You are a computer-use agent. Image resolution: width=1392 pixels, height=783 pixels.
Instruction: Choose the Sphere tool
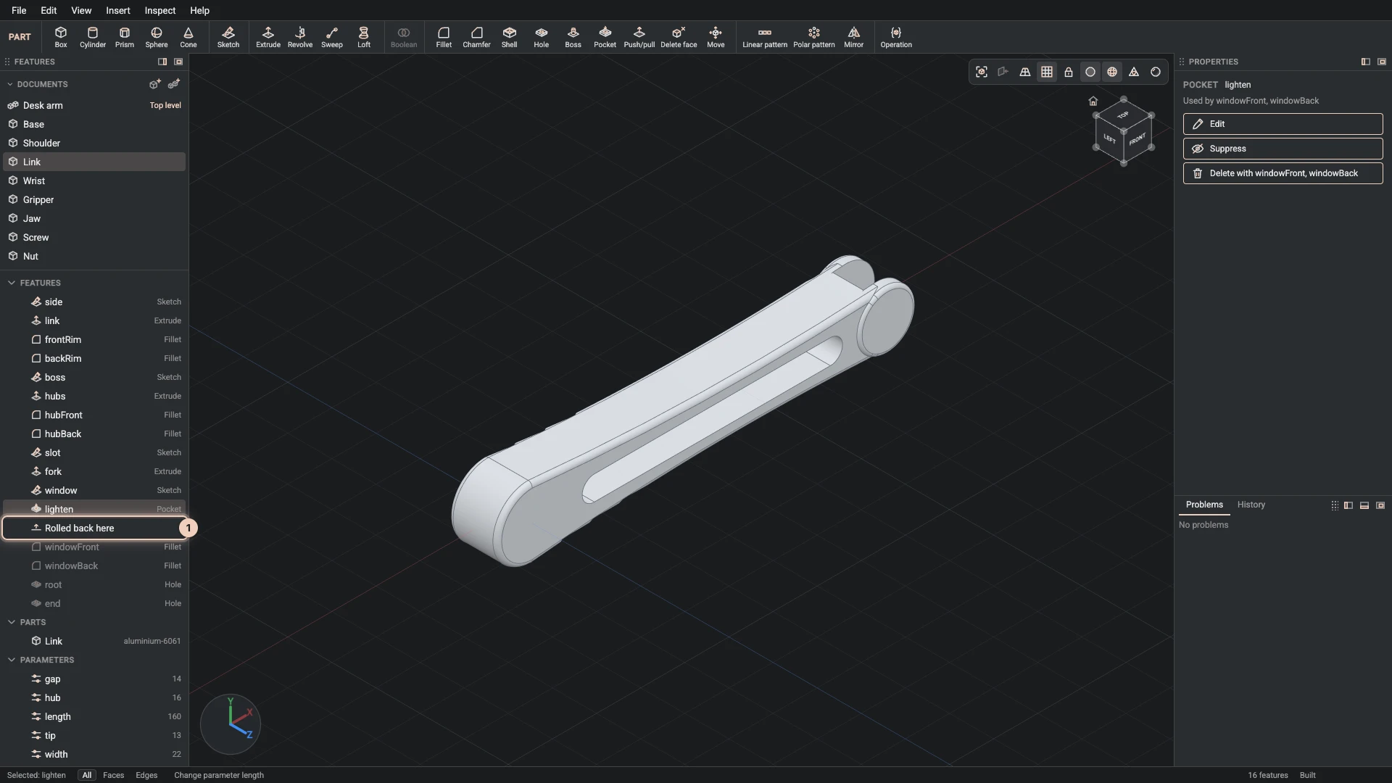pyautogui.click(x=157, y=37)
